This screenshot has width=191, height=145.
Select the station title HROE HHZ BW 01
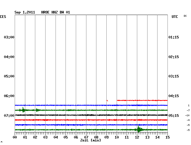[56, 12]
